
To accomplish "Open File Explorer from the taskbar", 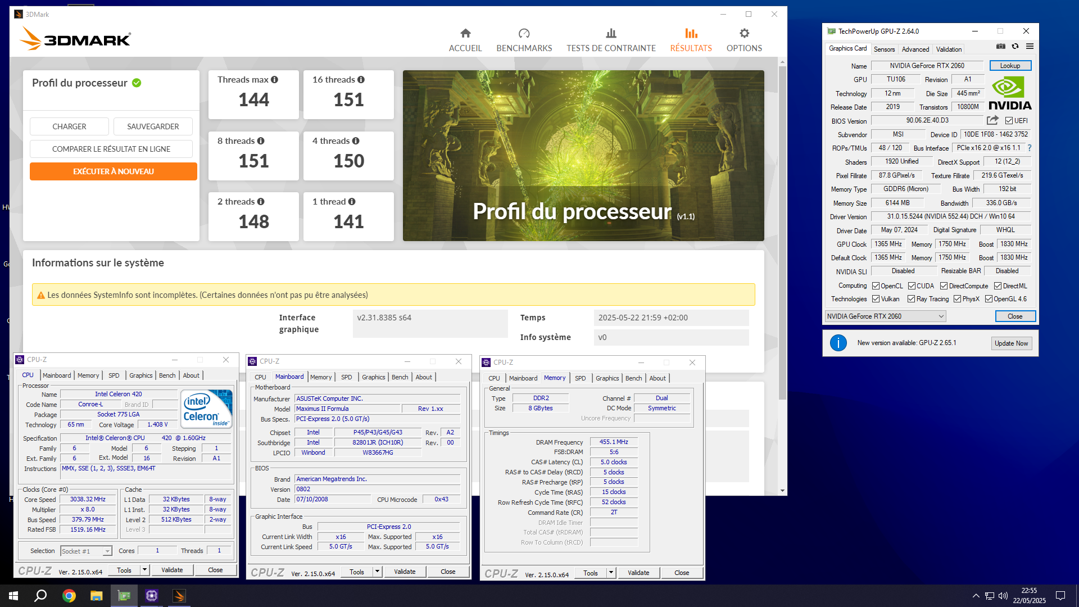I will (97, 596).
